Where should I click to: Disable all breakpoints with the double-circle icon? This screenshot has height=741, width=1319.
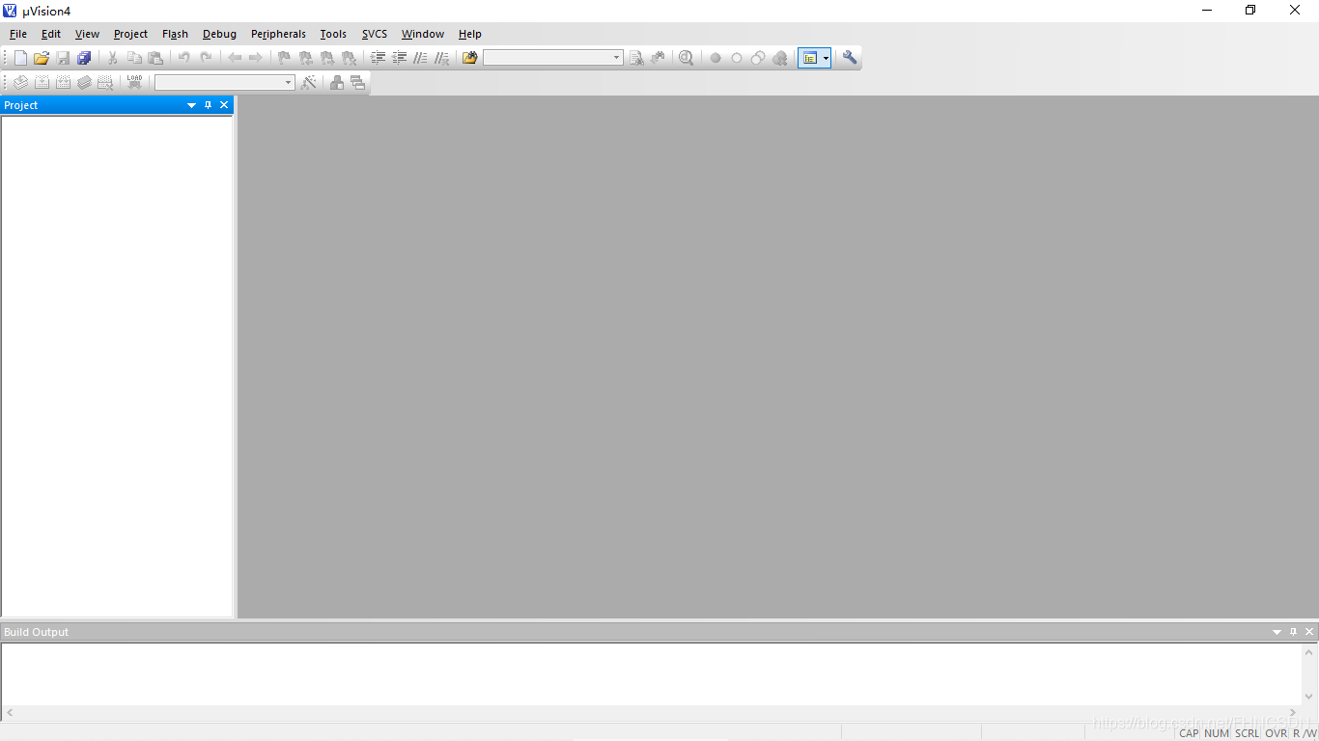coord(758,58)
